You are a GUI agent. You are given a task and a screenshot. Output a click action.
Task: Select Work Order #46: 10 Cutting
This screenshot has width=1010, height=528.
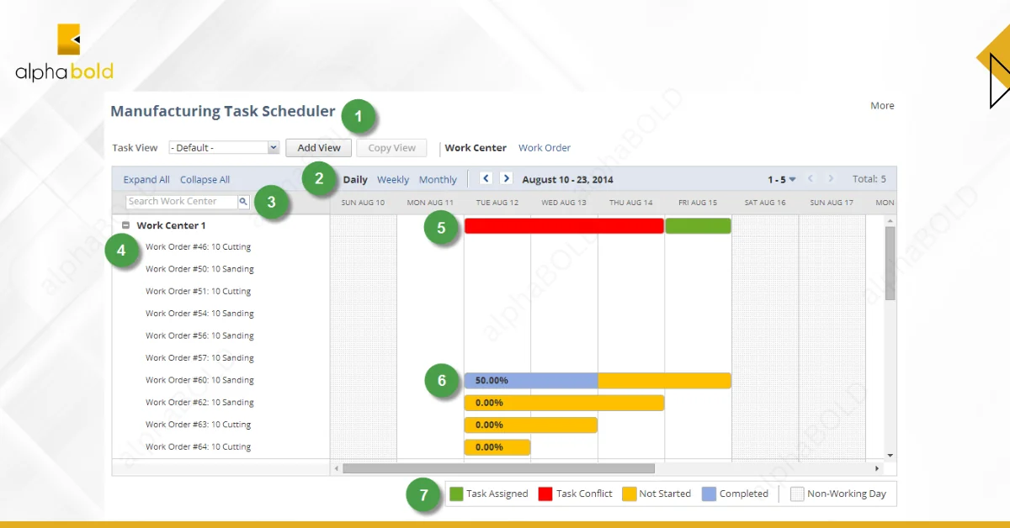click(198, 247)
